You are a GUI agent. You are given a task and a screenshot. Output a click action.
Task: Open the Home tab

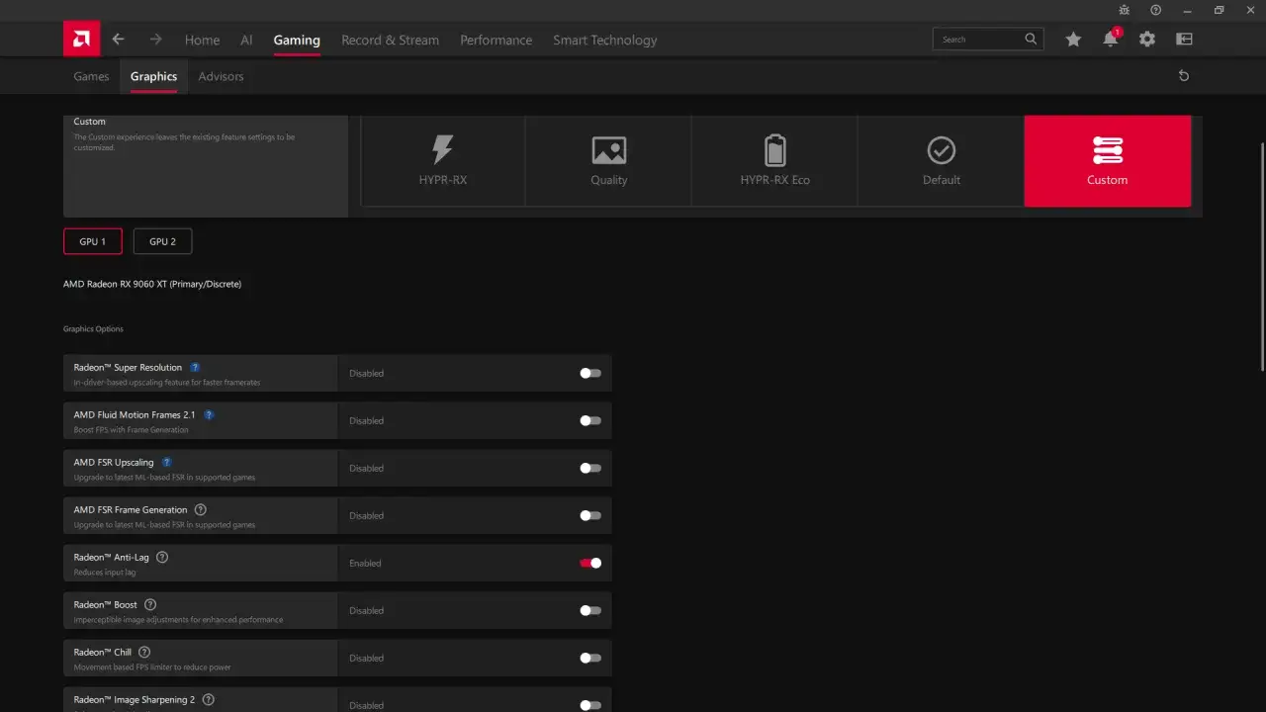[202, 41]
